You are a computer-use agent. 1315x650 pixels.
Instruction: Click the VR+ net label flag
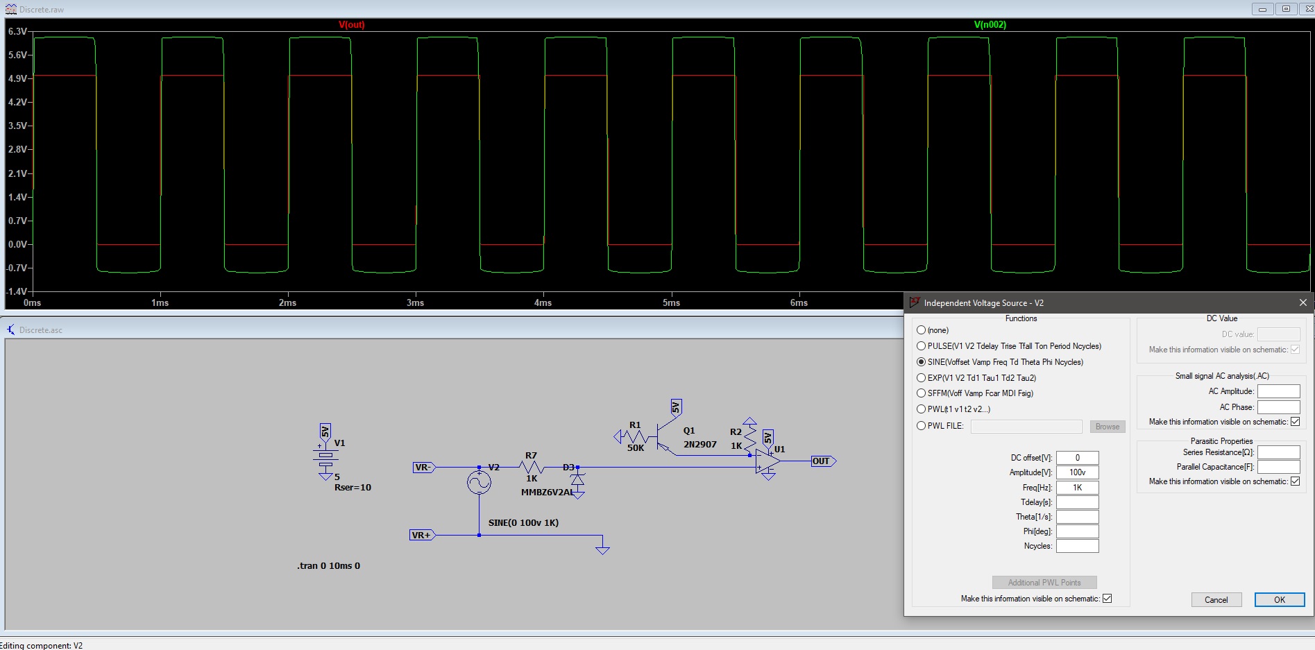[x=423, y=535]
